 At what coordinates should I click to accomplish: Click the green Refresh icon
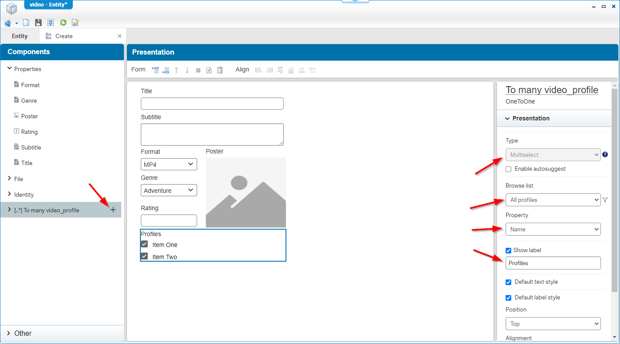pos(63,23)
